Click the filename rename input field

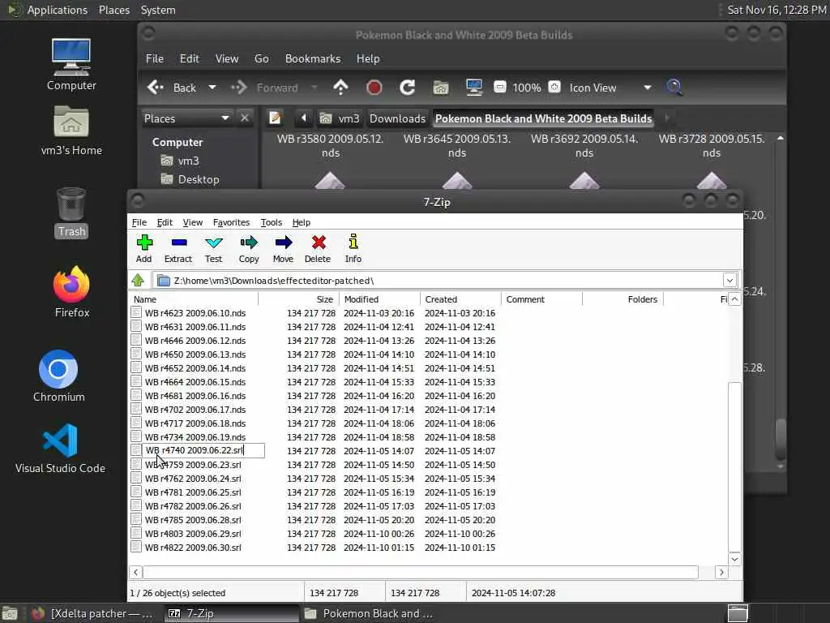pyautogui.click(x=203, y=450)
